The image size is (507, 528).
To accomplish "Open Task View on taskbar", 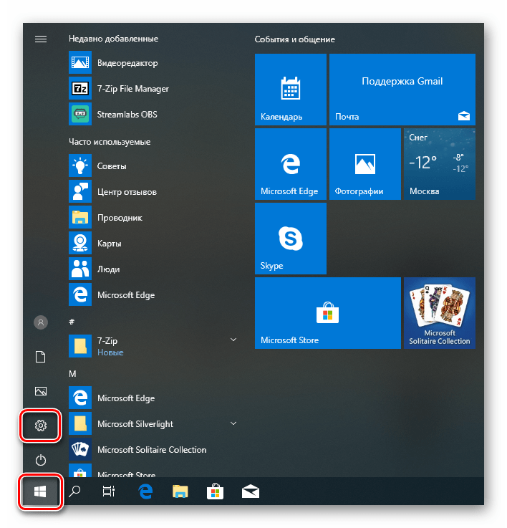I will coord(109,492).
